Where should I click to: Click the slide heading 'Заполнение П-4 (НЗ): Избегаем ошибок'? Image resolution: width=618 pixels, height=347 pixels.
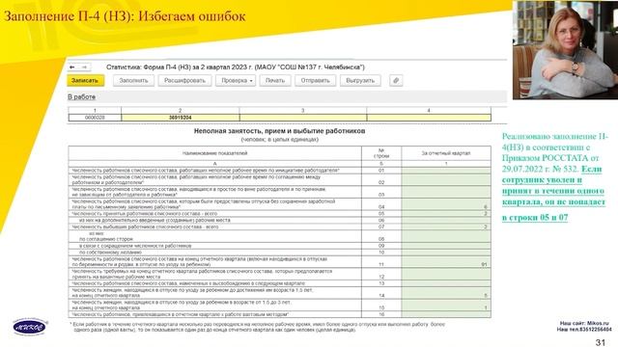(x=125, y=16)
